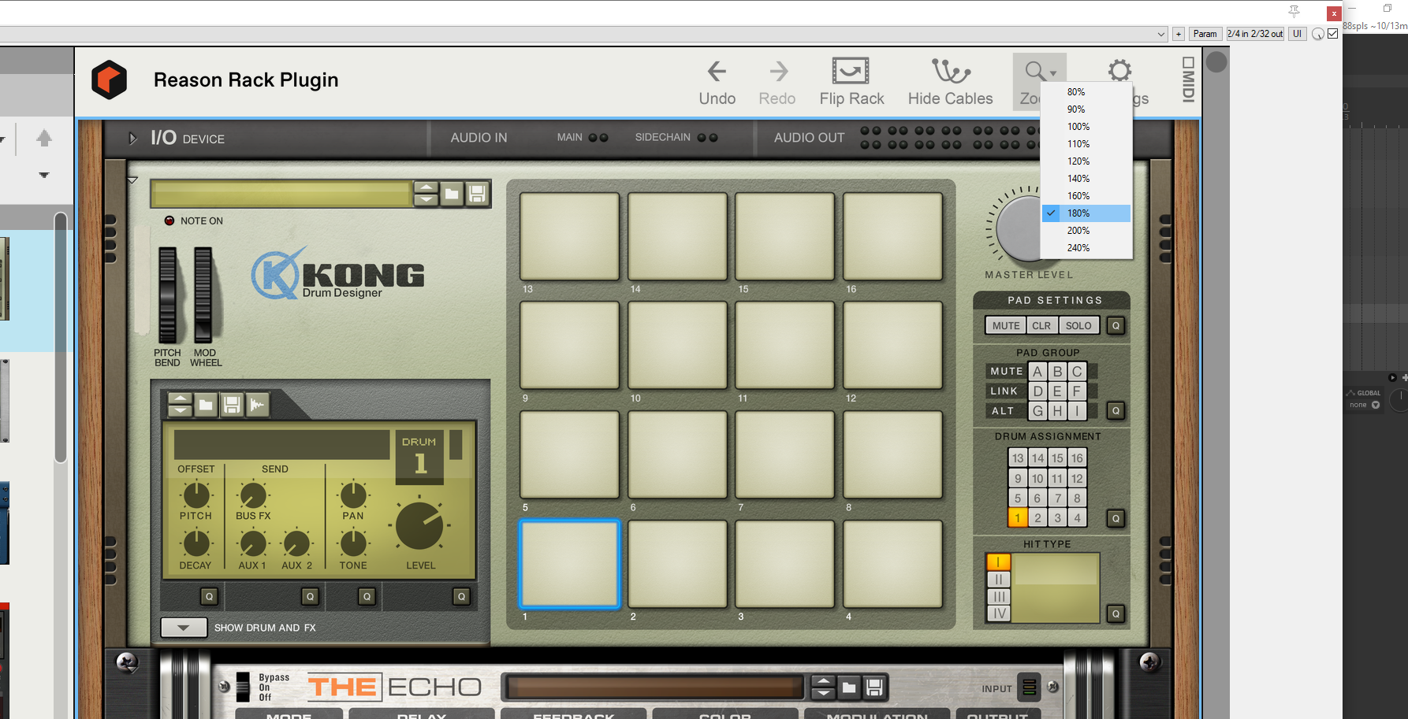Save The Echo patch disk icon
This screenshot has width=1408, height=719.
874,687
